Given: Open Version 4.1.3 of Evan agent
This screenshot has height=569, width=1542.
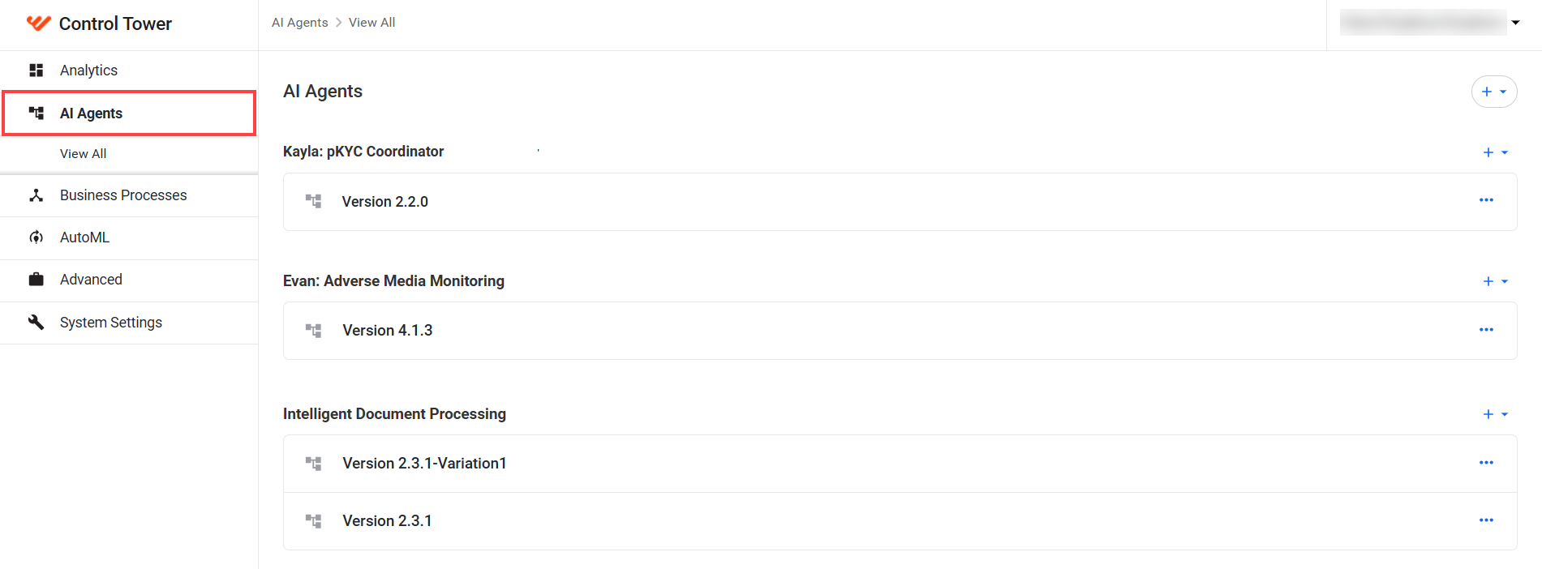Looking at the screenshot, I should [x=900, y=331].
